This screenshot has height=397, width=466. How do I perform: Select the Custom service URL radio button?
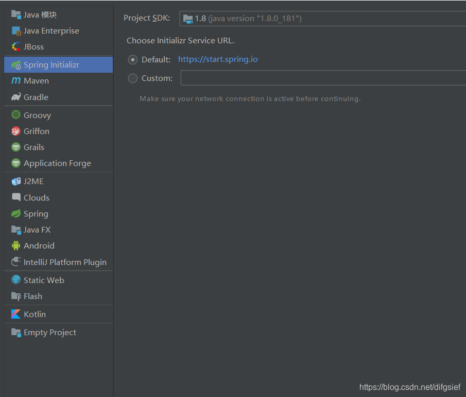point(132,78)
